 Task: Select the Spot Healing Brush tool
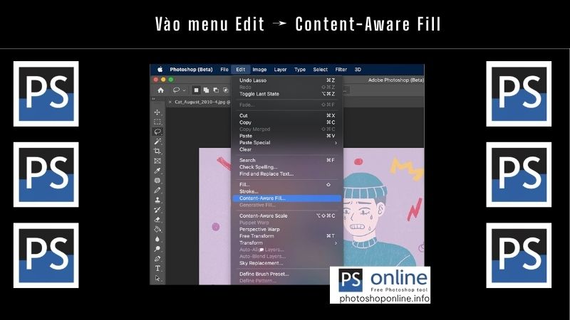157,181
